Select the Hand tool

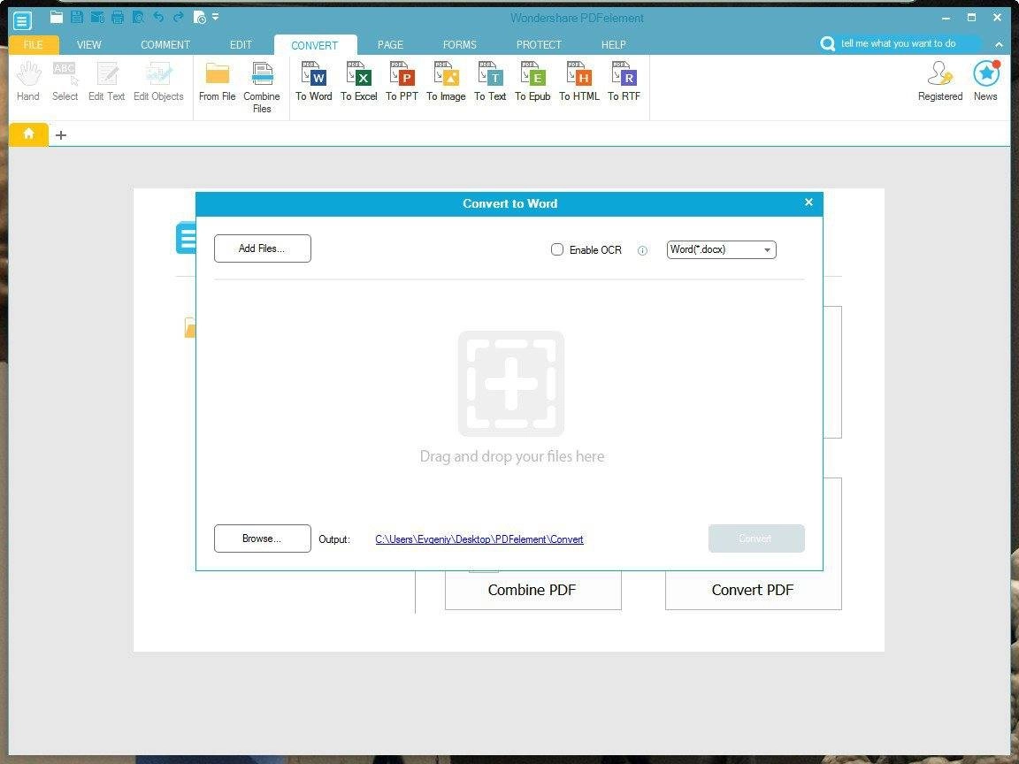28,82
